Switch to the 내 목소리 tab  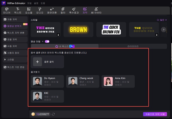pyautogui.click(x=65, y=46)
